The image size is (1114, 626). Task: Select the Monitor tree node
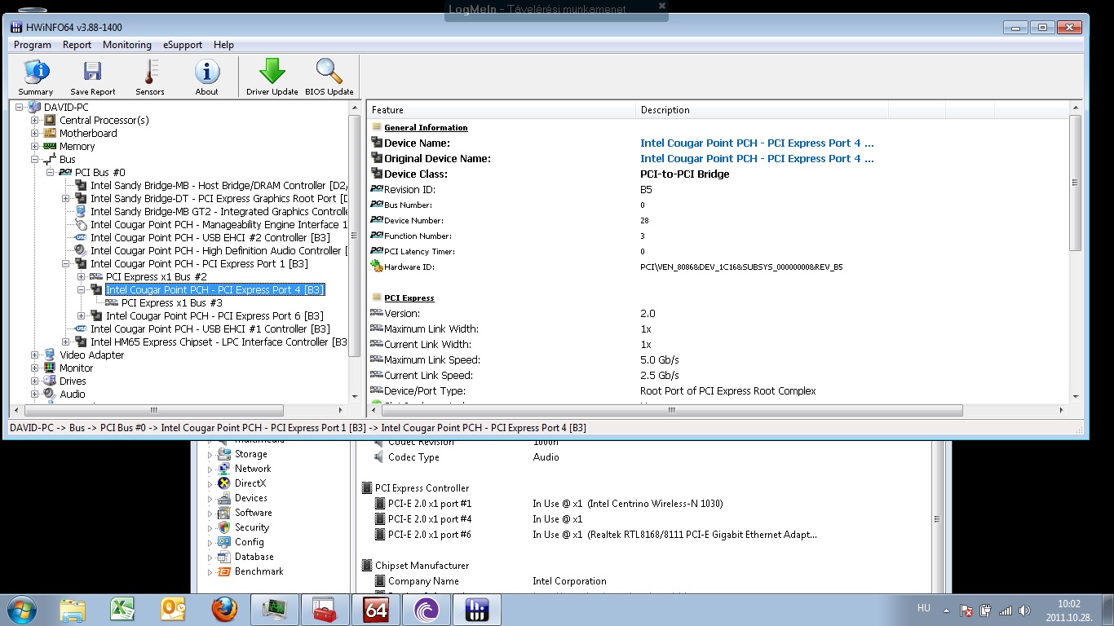tap(76, 368)
